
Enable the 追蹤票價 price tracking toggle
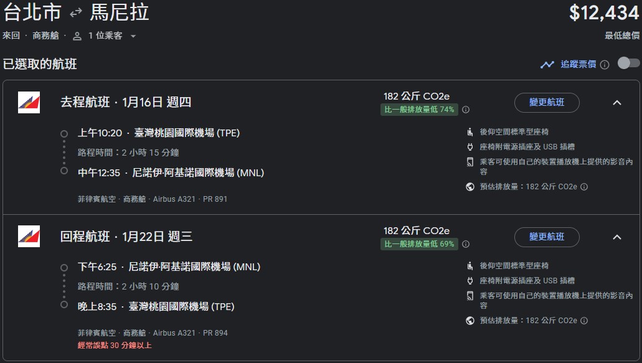(628, 63)
